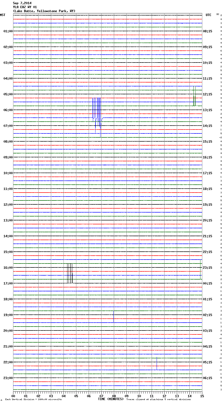Click the UTC row label "23:15"
The width and height of the screenshot is (223, 403).
click(208, 268)
